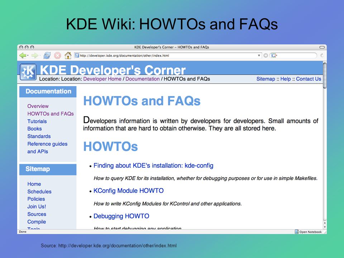Image resolution: width=344 pixels, height=258 pixels.
Task: Open Finding about KDE's installation: kde-config link
Action: tap(153, 166)
